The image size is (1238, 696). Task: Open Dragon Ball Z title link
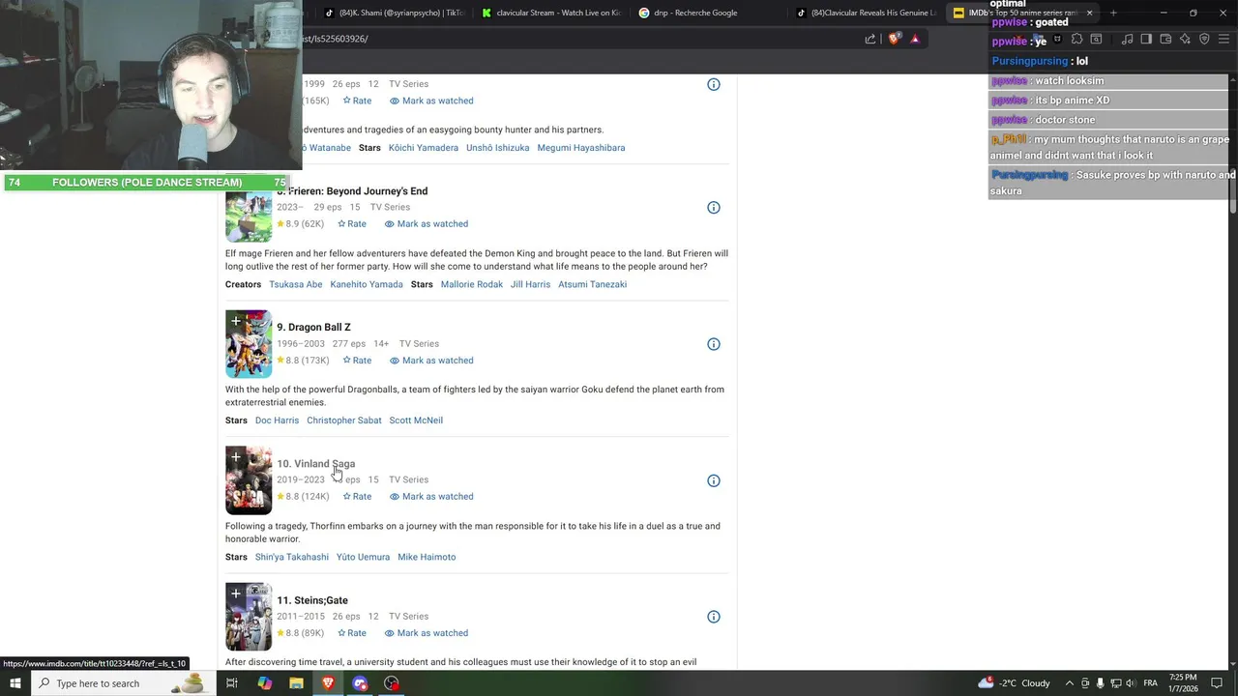pos(313,328)
